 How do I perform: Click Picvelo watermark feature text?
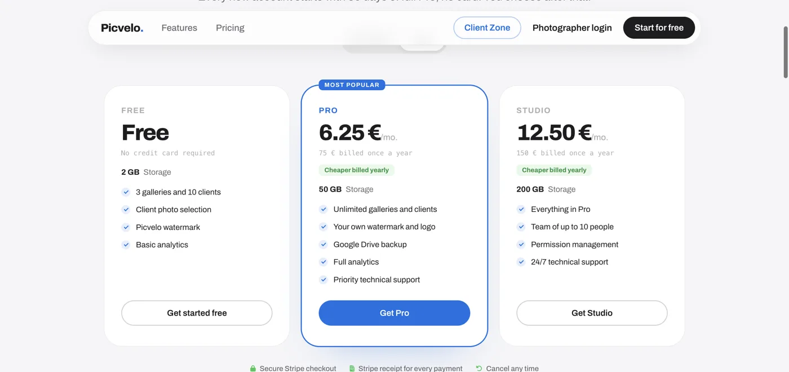168,227
